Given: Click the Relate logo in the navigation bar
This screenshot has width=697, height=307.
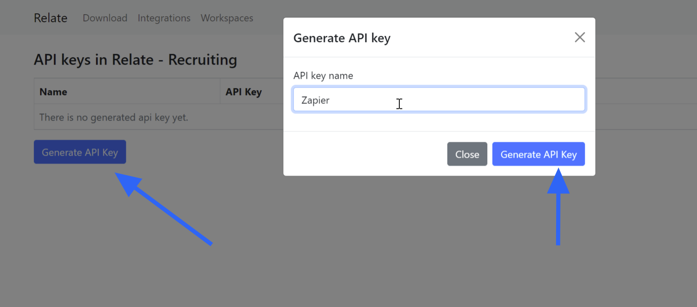Looking at the screenshot, I should [x=50, y=18].
